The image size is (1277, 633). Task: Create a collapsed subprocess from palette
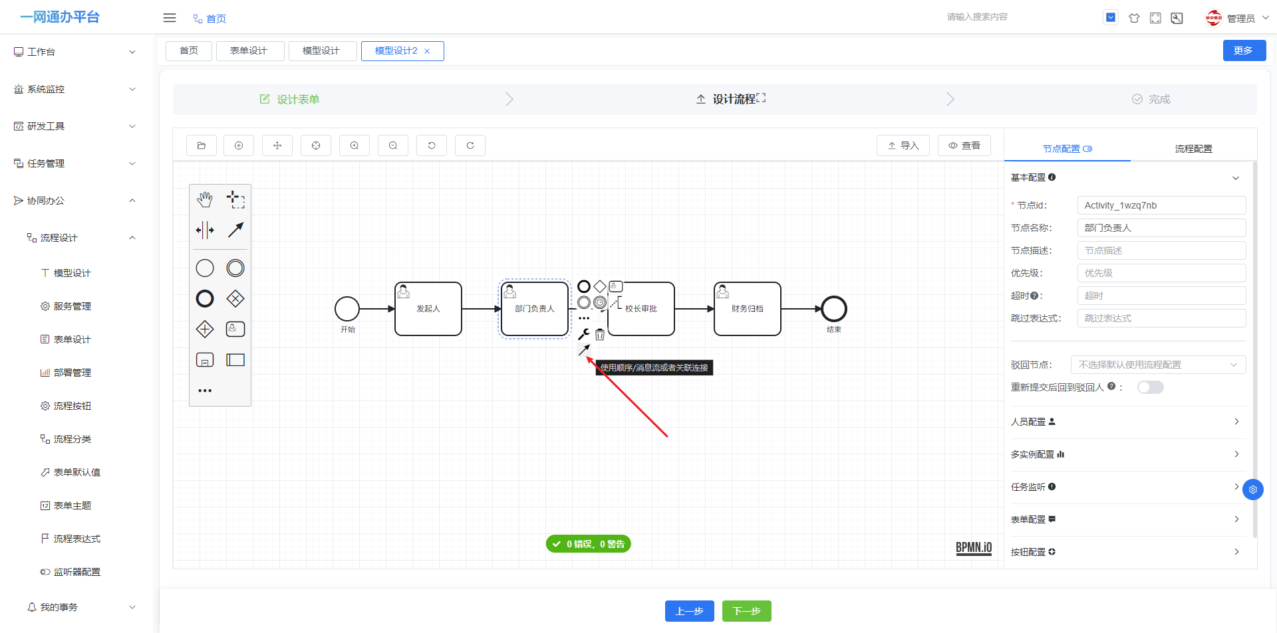[x=205, y=359]
